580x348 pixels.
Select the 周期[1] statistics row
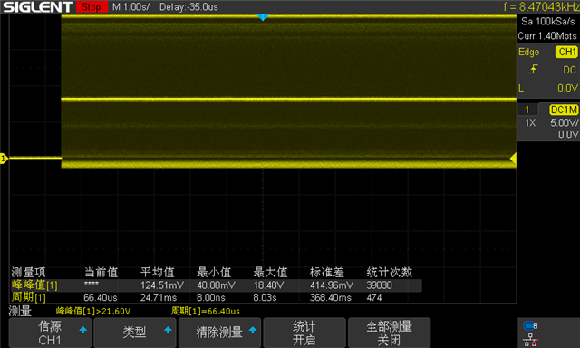click(x=216, y=297)
